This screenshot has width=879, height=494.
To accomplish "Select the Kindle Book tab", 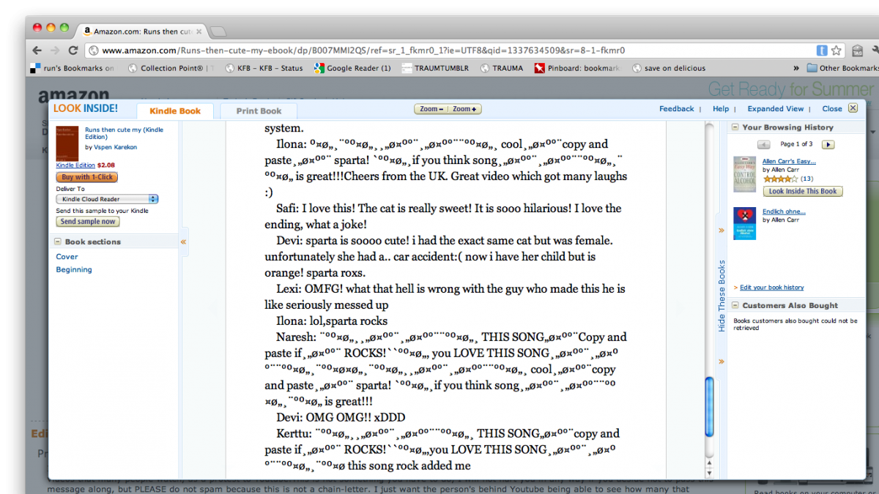I will click(x=175, y=111).
